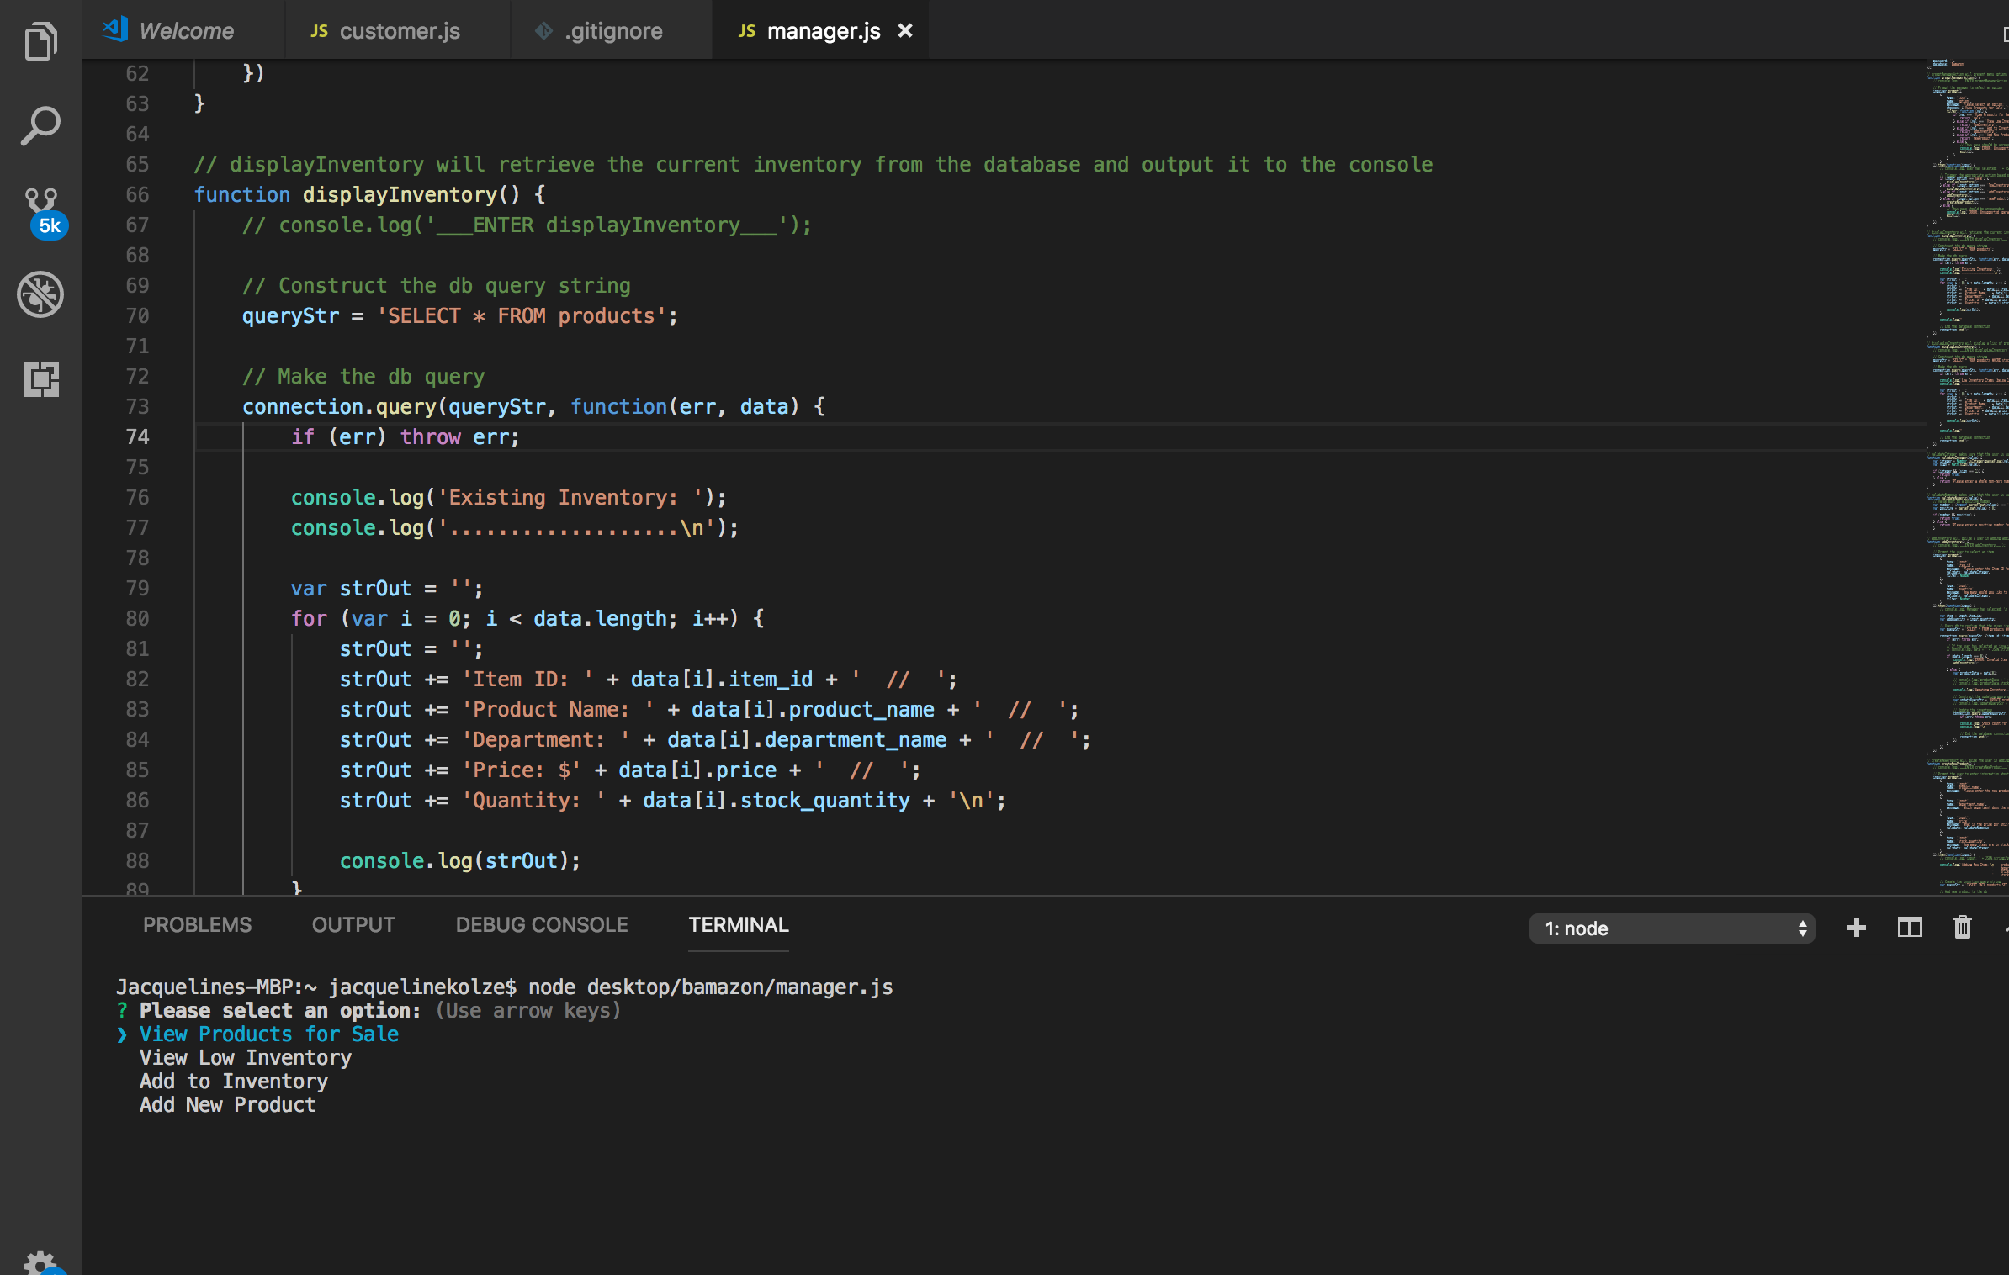Split the terminal panel

pyautogui.click(x=1909, y=928)
